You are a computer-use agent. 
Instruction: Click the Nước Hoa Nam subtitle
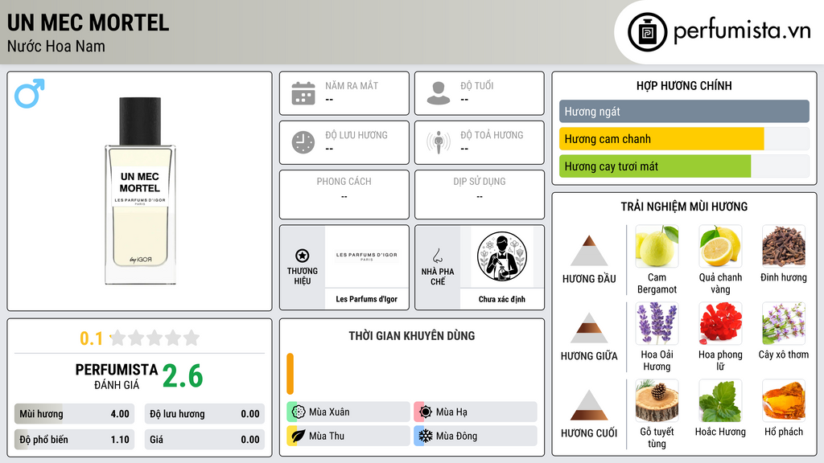point(56,46)
